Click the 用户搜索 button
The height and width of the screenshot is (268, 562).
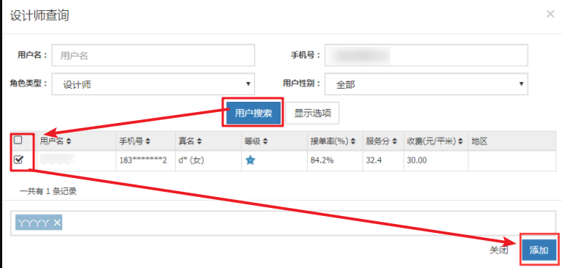[x=254, y=113]
